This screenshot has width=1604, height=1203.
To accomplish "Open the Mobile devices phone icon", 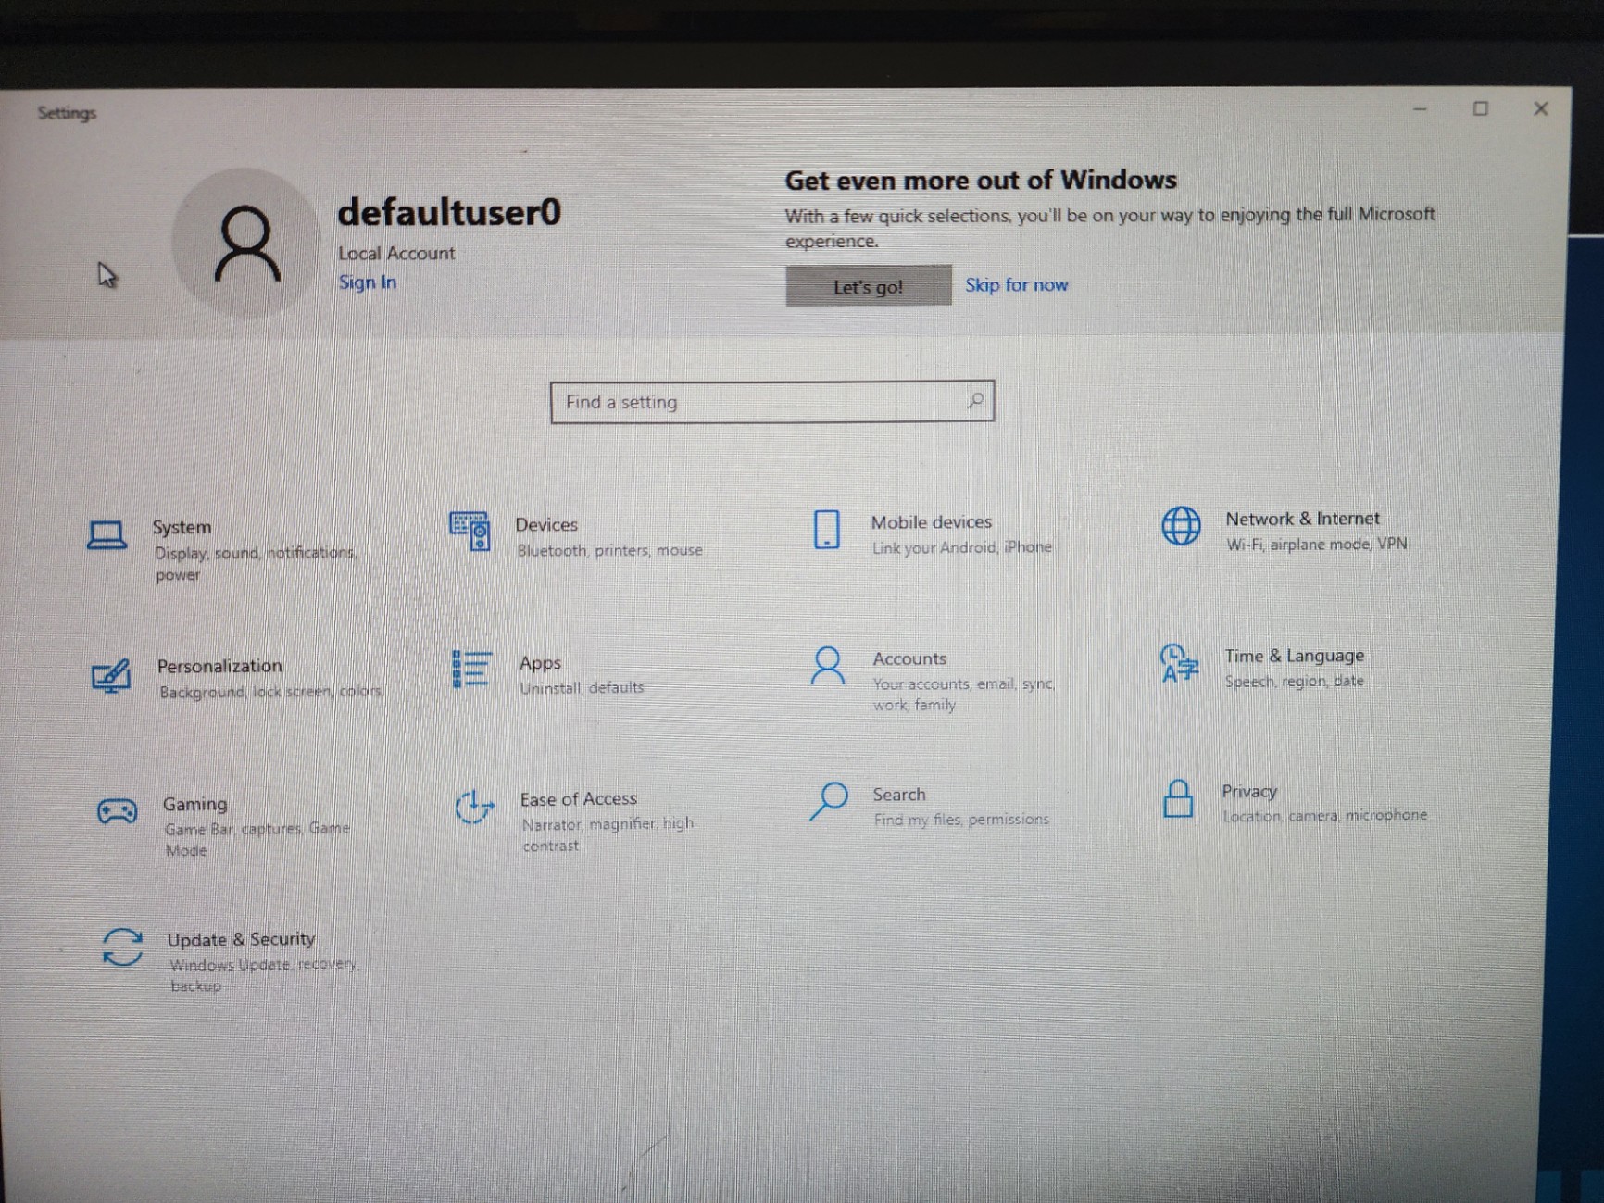I will [826, 530].
